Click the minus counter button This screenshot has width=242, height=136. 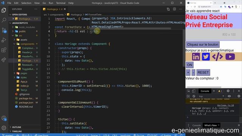pyautogui.click(x=193, y=73)
